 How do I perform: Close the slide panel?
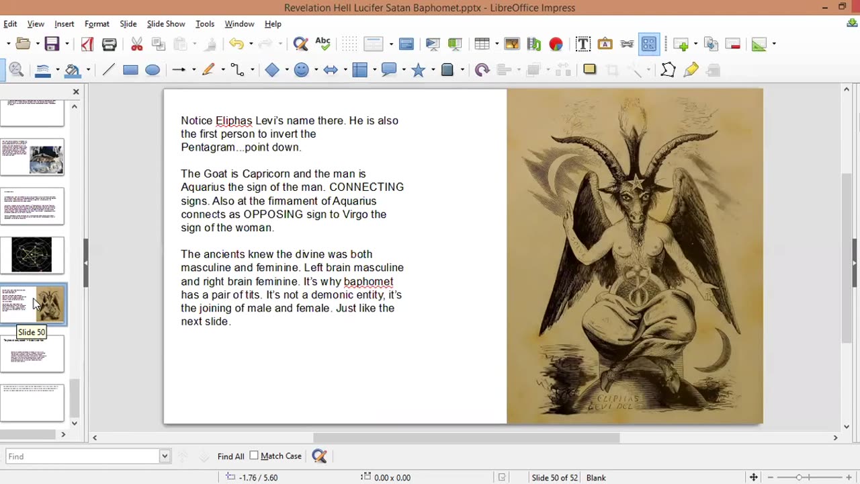(x=76, y=91)
